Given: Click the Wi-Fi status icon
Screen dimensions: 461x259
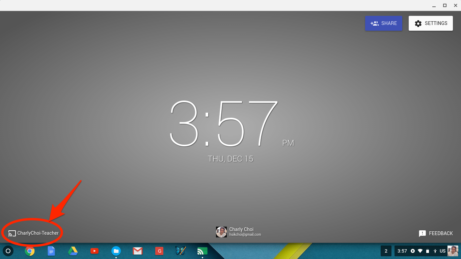Looking at the screenshot, I should [420, 251].
